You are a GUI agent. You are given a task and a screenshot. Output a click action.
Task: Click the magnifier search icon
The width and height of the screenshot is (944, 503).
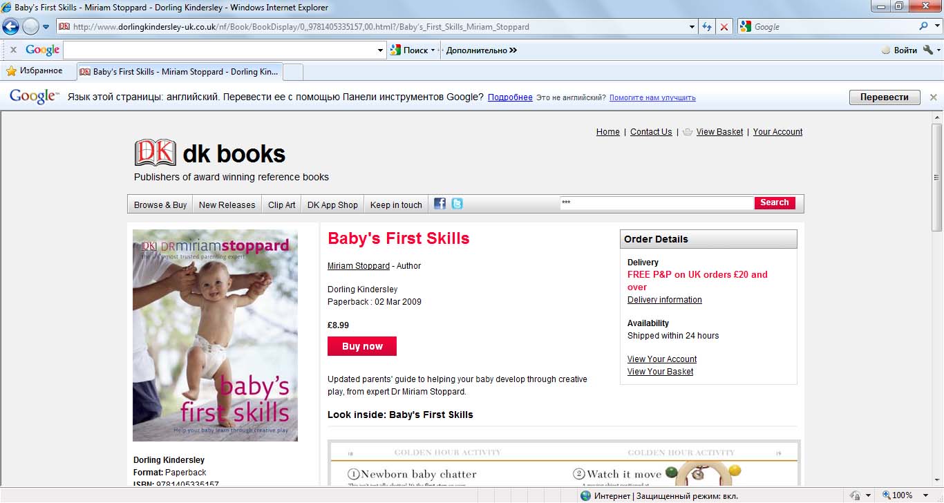tap(923, 27)
